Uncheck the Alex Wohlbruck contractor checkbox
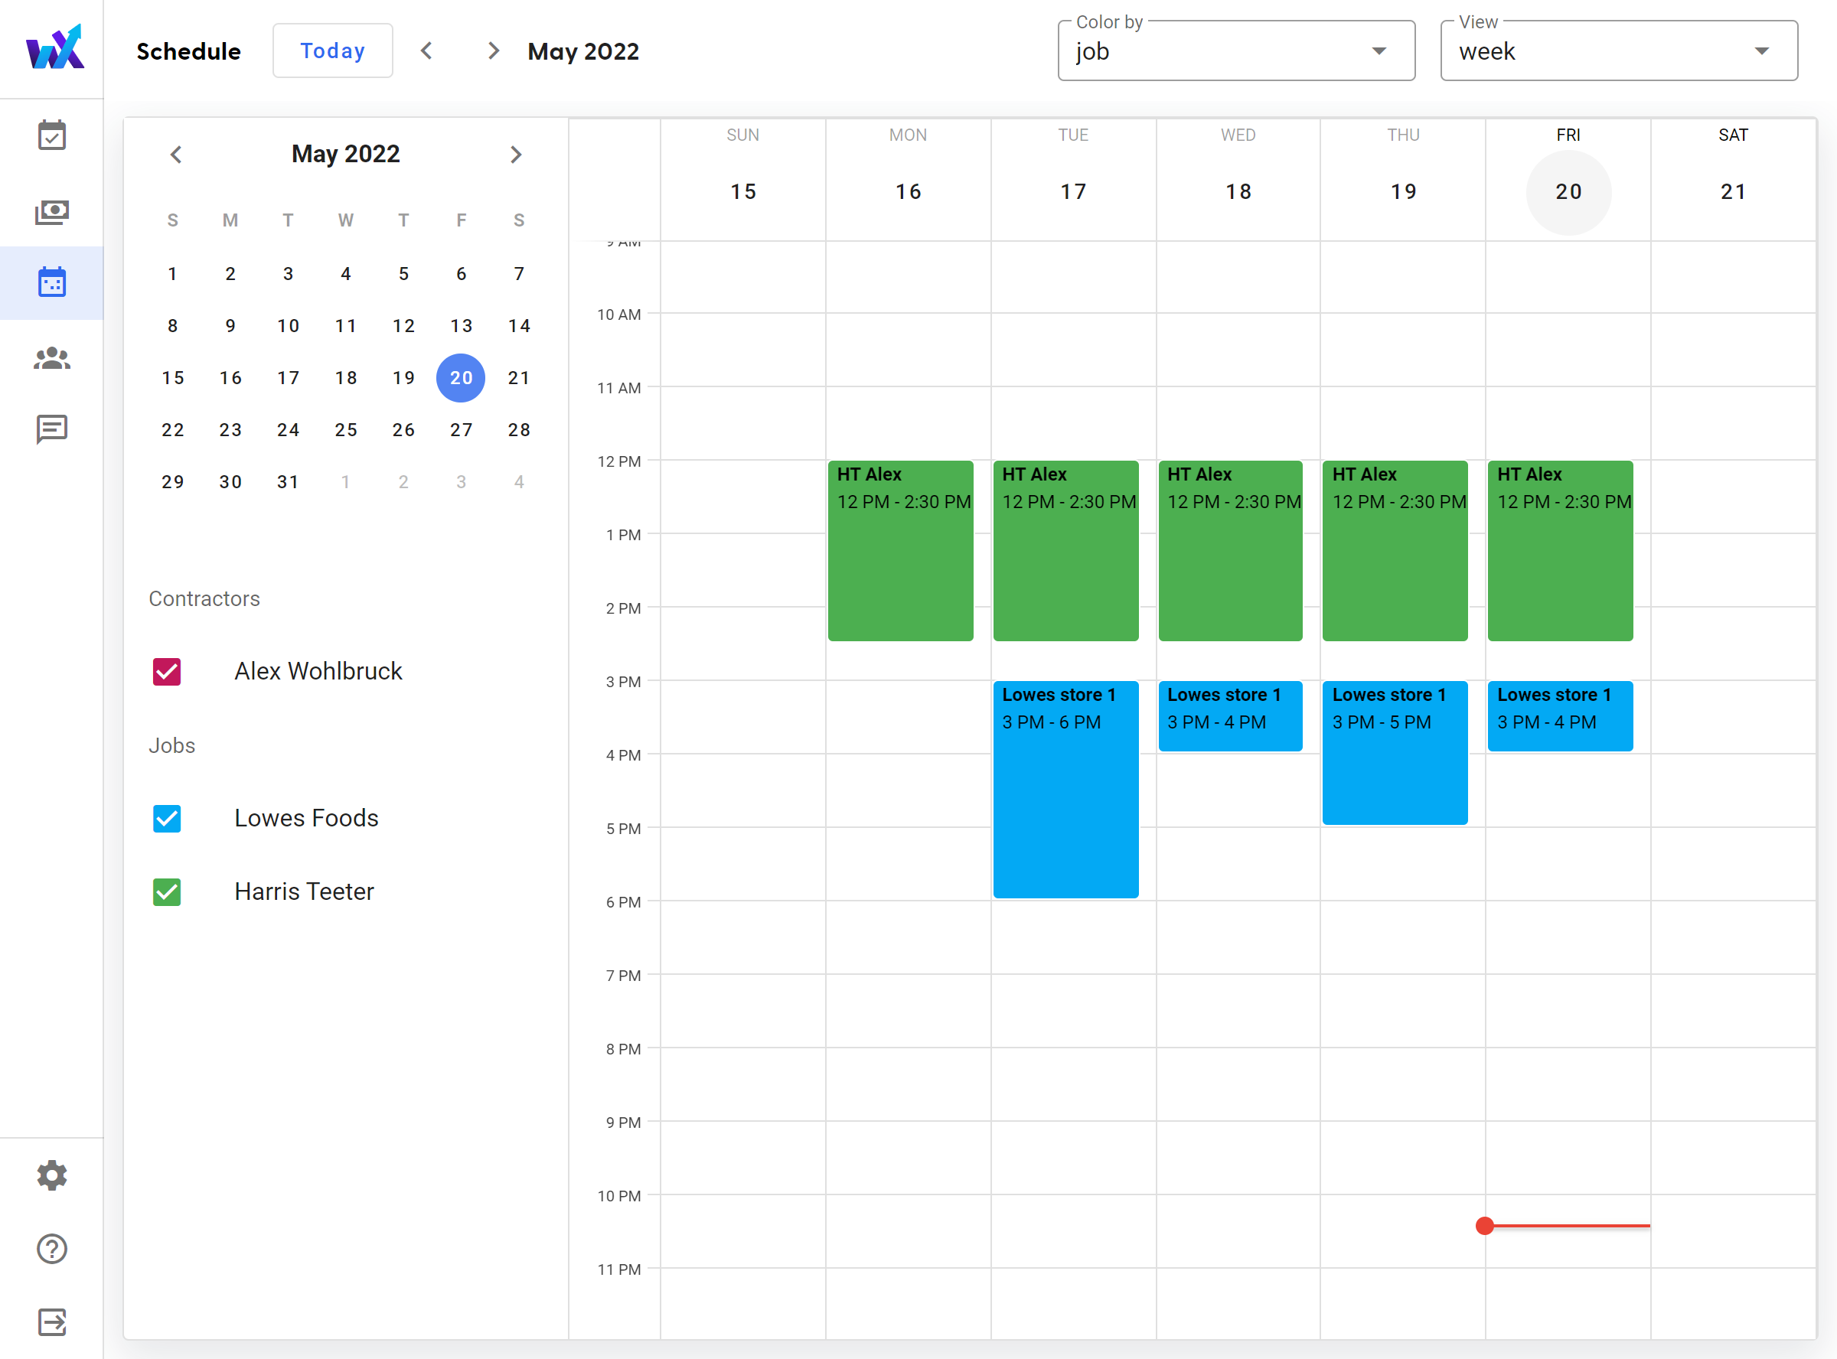1837x1359 pixels. [167, 671]
